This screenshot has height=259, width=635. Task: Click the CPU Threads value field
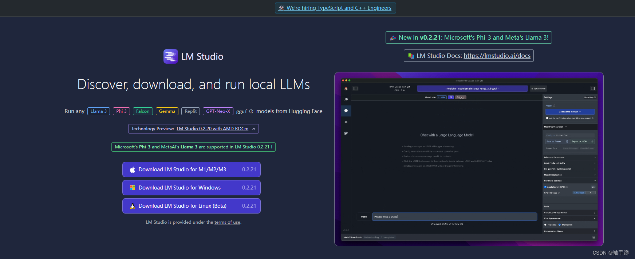[590, 193]
